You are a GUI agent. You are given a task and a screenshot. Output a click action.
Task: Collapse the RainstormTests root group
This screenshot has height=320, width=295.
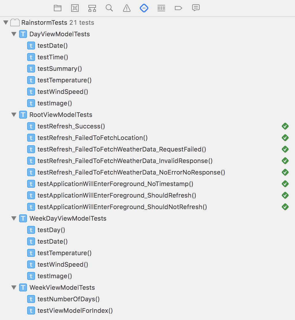(x=6, y=22)
